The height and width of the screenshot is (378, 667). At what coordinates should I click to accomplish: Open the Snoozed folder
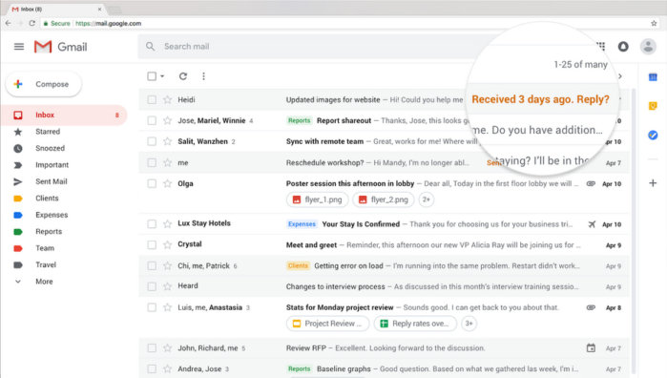(x=50, y=148)
